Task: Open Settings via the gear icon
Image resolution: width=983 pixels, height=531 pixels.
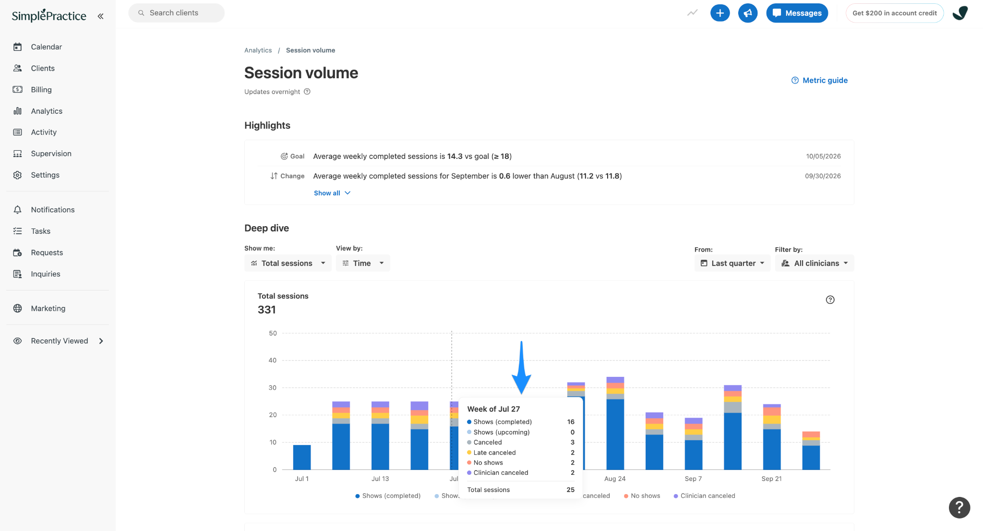Action: pyautogui.click(x=18, y=175)
